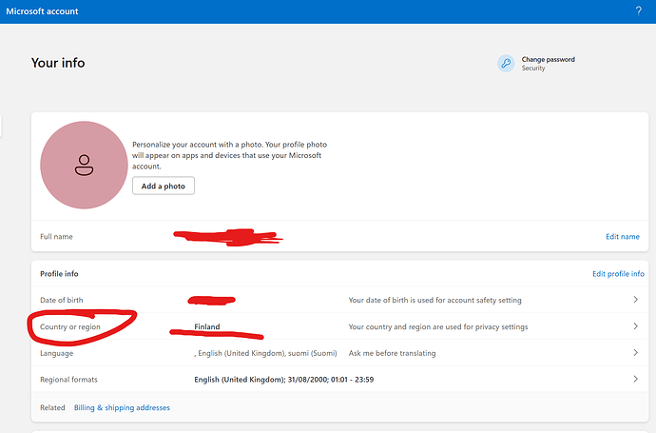Expand the Date of birth row chevron
656x433 pixels.
[635, 300]
